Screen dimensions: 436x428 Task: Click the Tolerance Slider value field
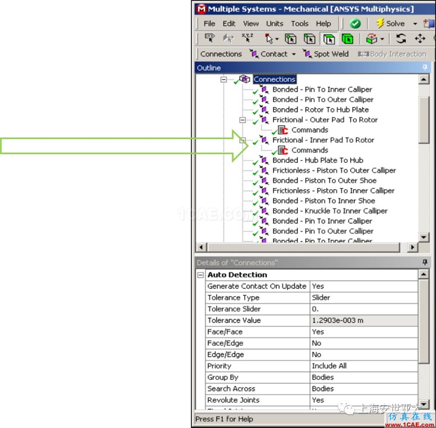(364, 309)
